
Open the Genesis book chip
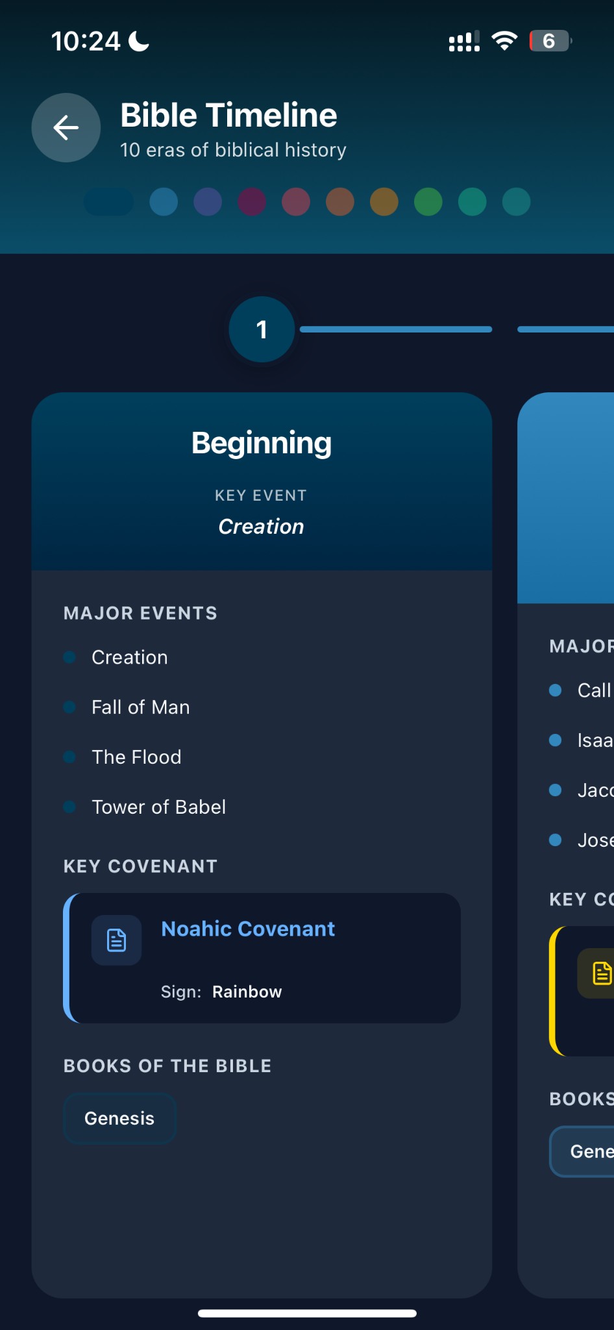point(119,1118)
